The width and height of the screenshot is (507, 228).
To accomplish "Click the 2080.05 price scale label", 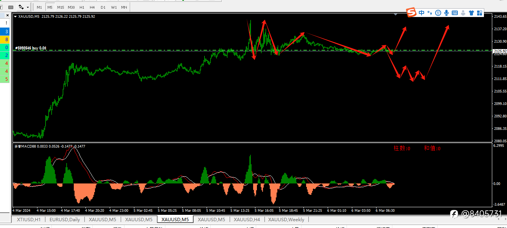I will point(500,141).
